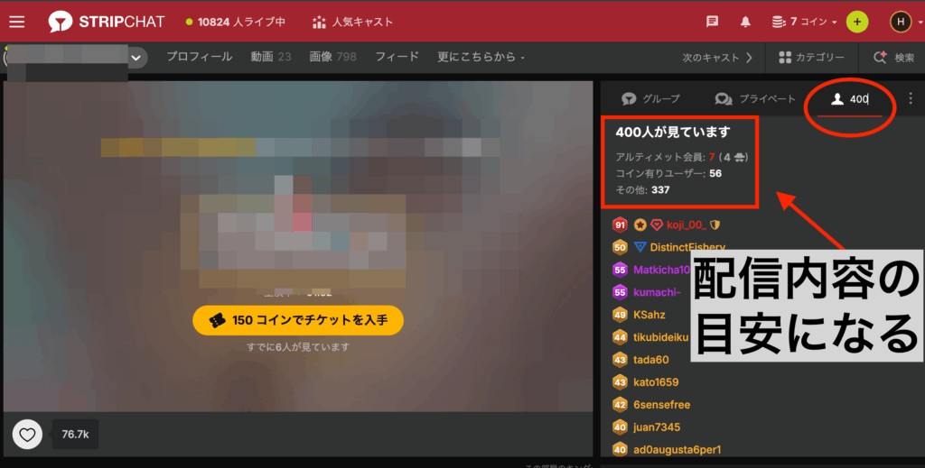Open user juan7345 in viewer list

coord(656,427)
